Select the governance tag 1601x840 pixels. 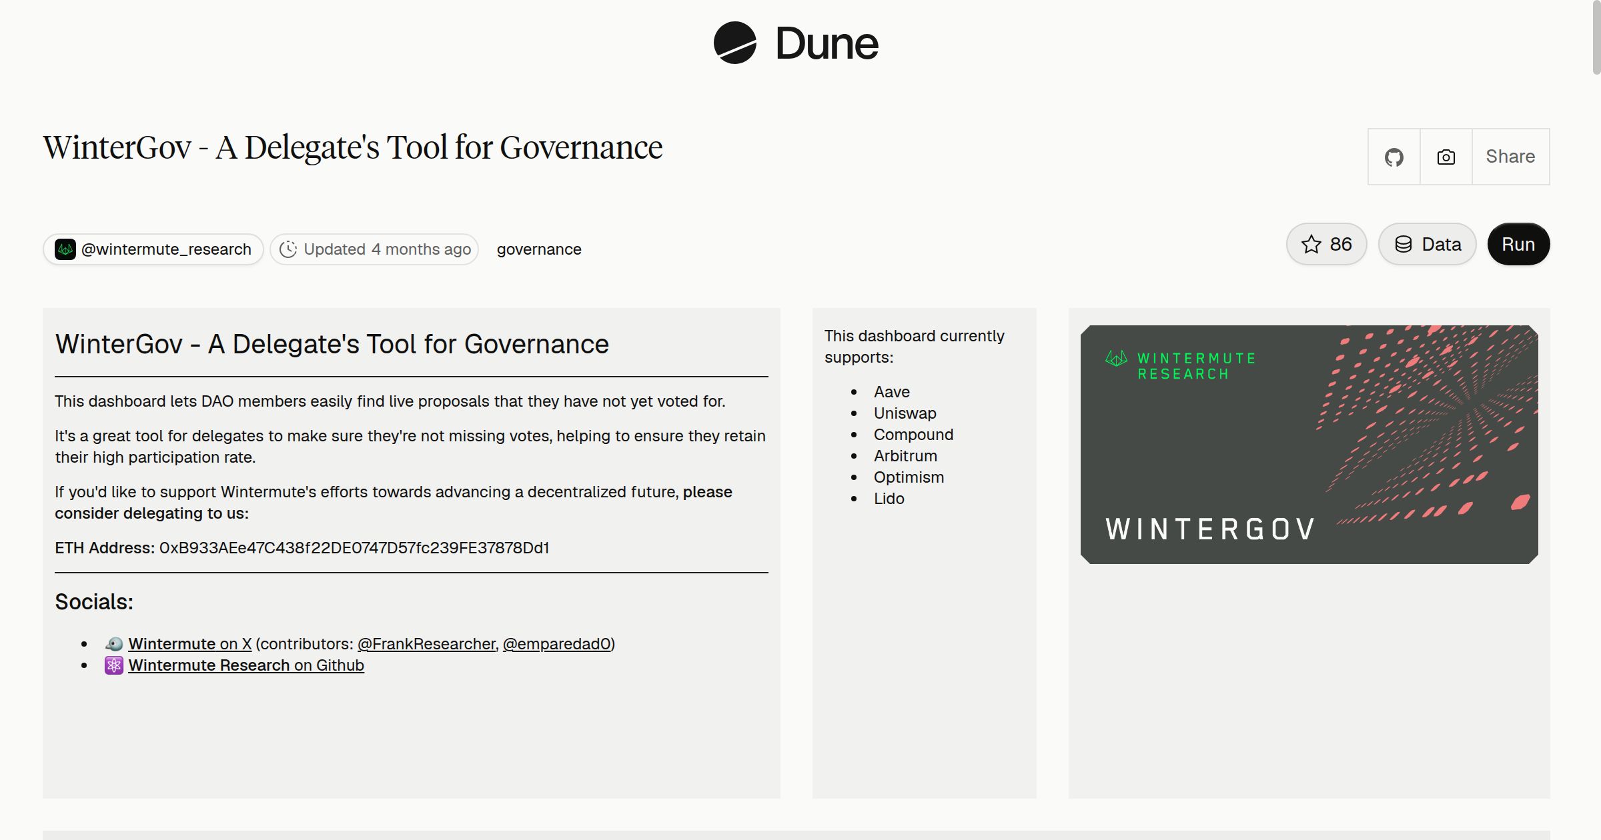tap(539, 249)
